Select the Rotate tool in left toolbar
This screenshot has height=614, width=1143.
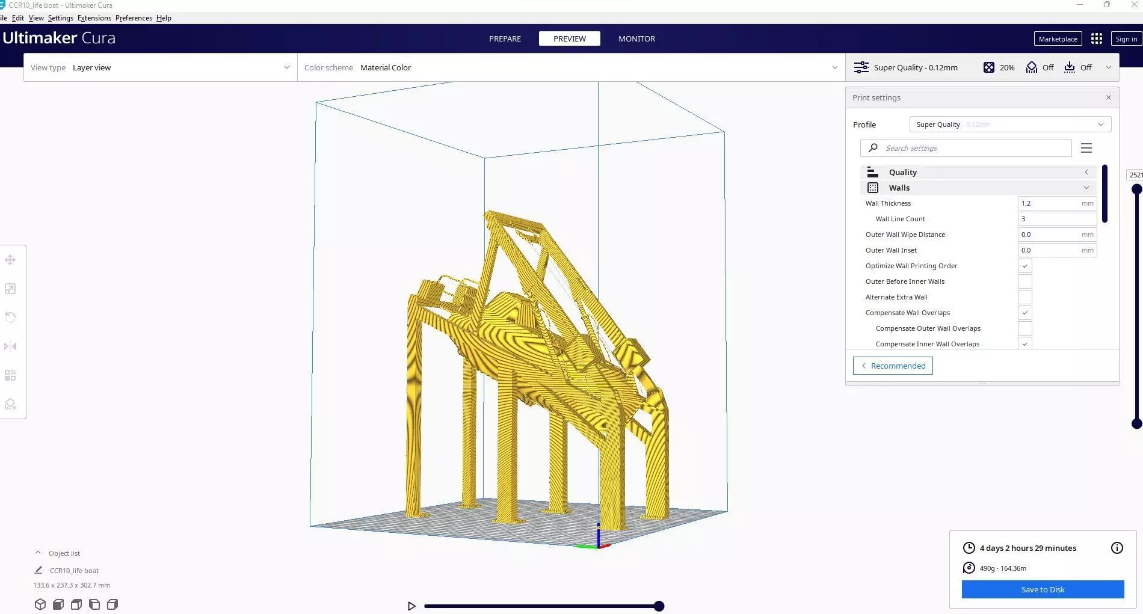(x=10, y=318)
